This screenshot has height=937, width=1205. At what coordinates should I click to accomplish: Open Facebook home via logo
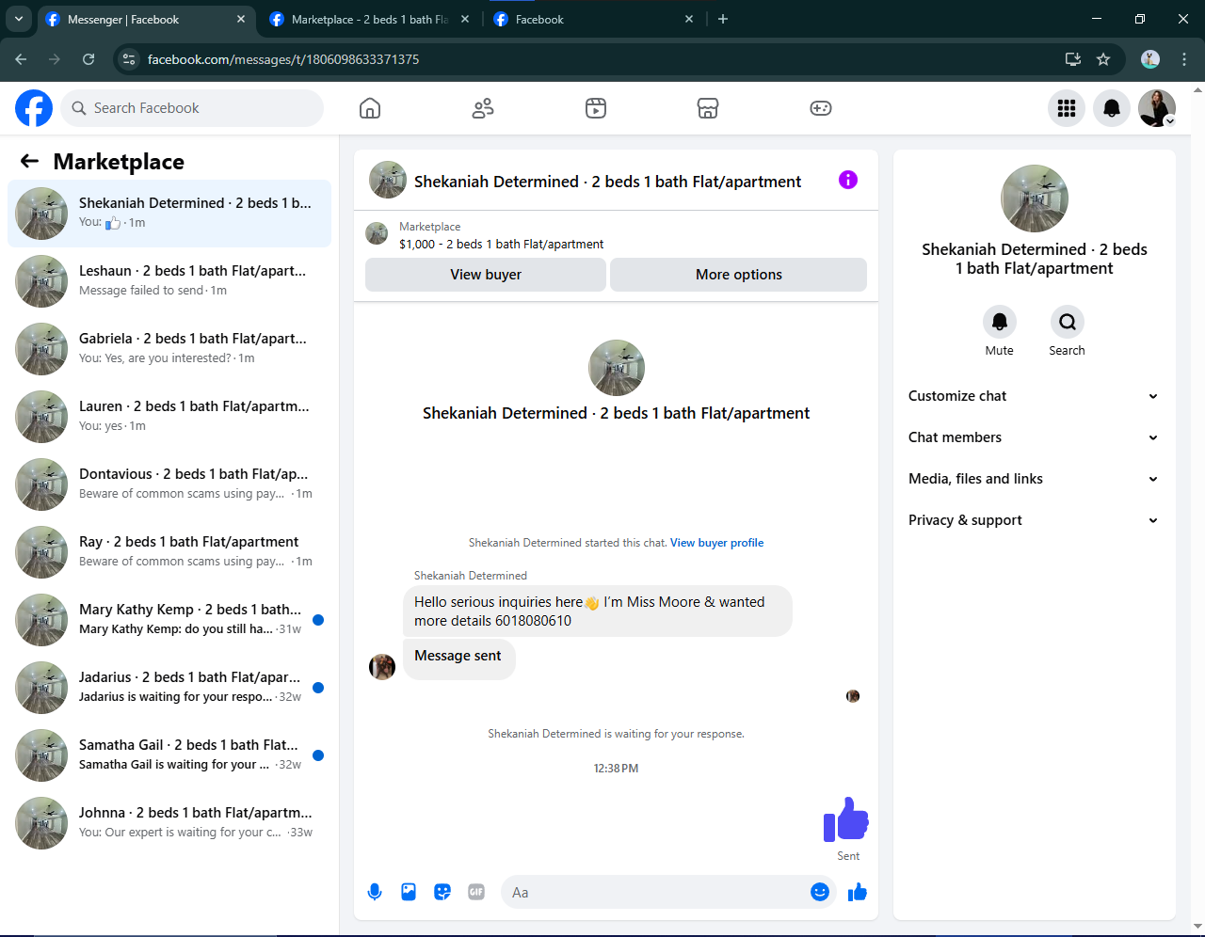pos(34,108)
